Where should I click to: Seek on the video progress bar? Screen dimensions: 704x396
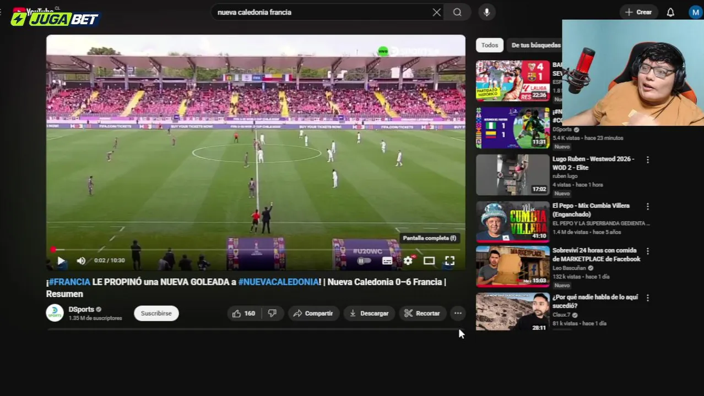(x=256, y=249)
